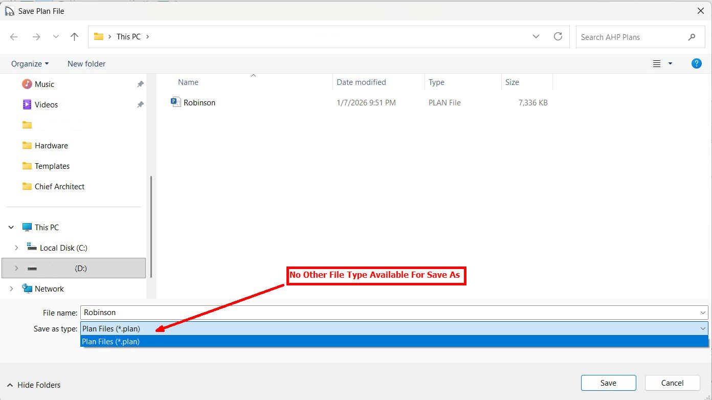Click the Back navigation arrow
The image size is (712, 400).
pos(14,37)
